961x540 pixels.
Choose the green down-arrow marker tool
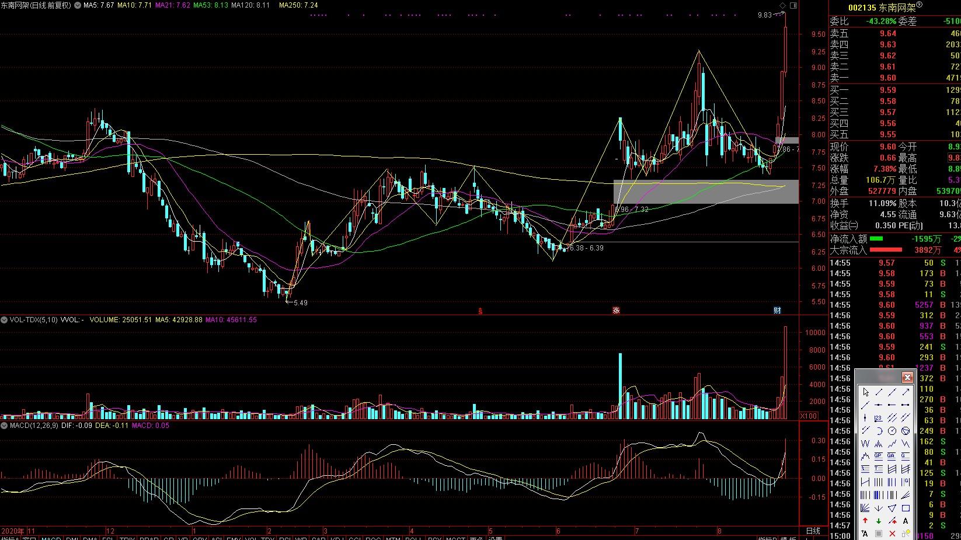(x=879, y=521)
